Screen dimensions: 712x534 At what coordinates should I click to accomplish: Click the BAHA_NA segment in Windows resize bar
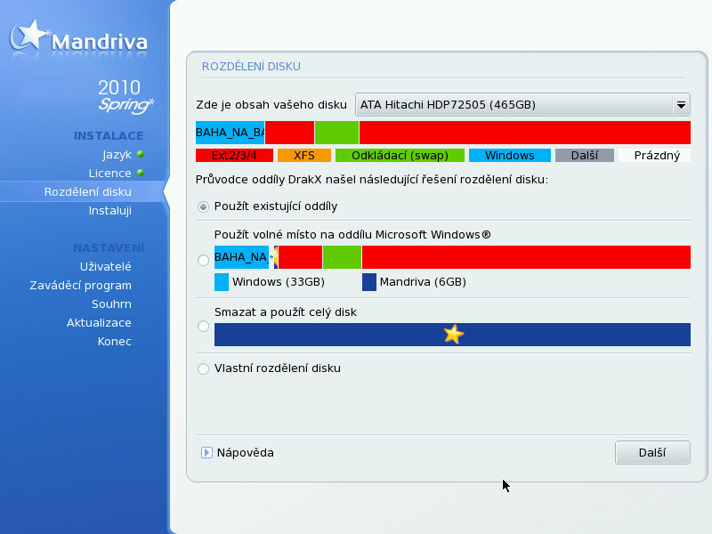pos(241,257)
